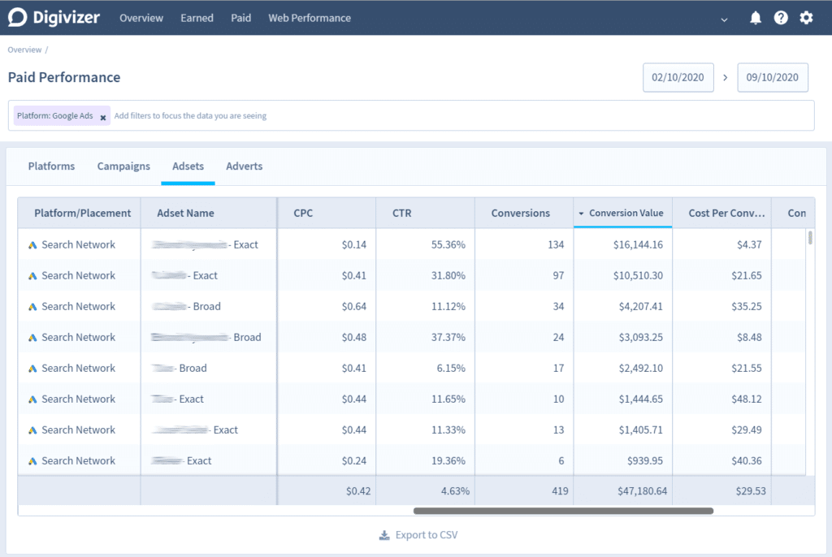
Task: Click the Digivizer logo icon
Action: [x=18, y=18]
